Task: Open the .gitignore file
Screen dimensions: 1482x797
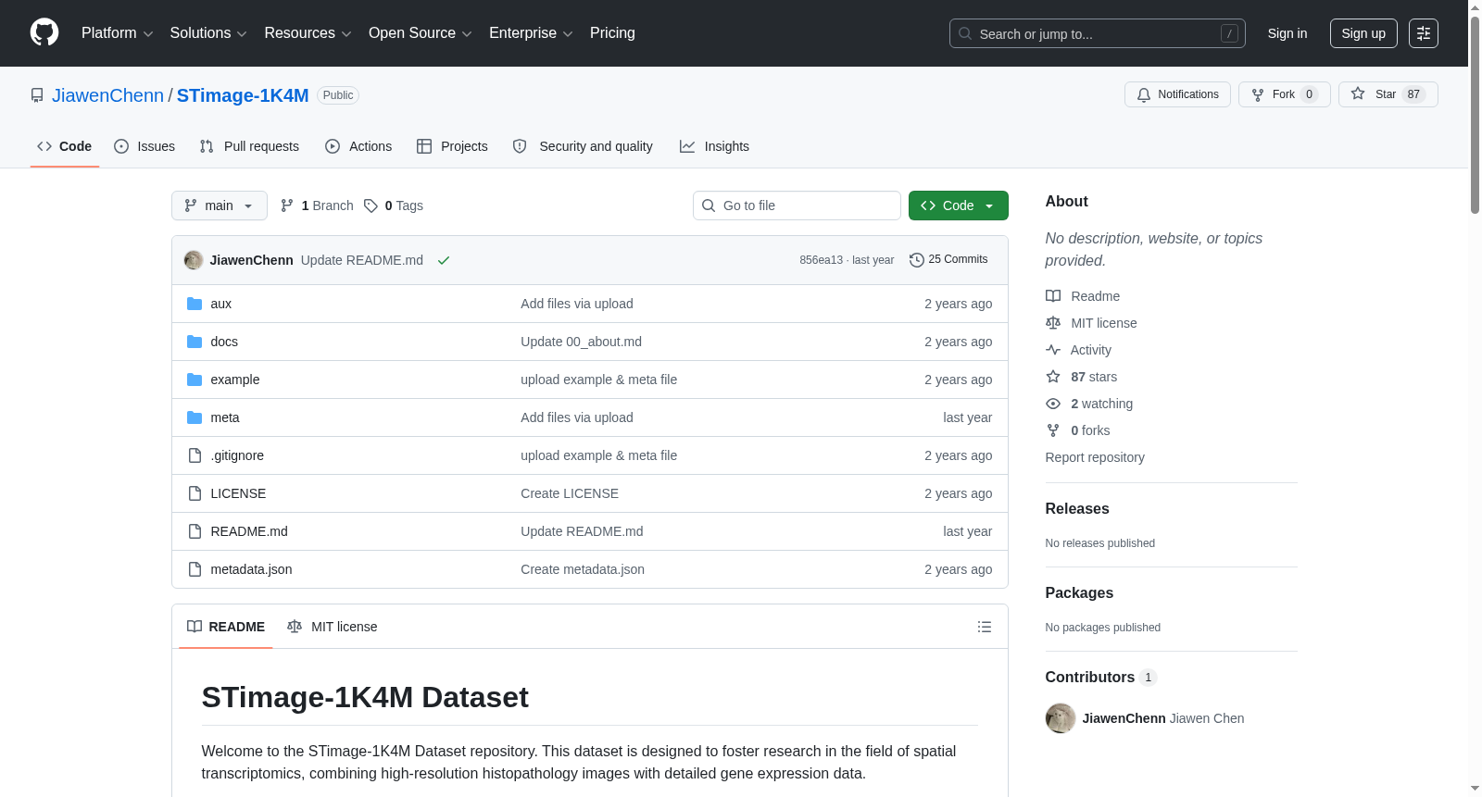Action: [x=237, y=455]
